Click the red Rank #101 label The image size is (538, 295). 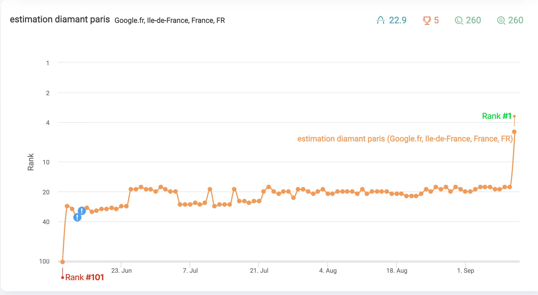point(84,277)
